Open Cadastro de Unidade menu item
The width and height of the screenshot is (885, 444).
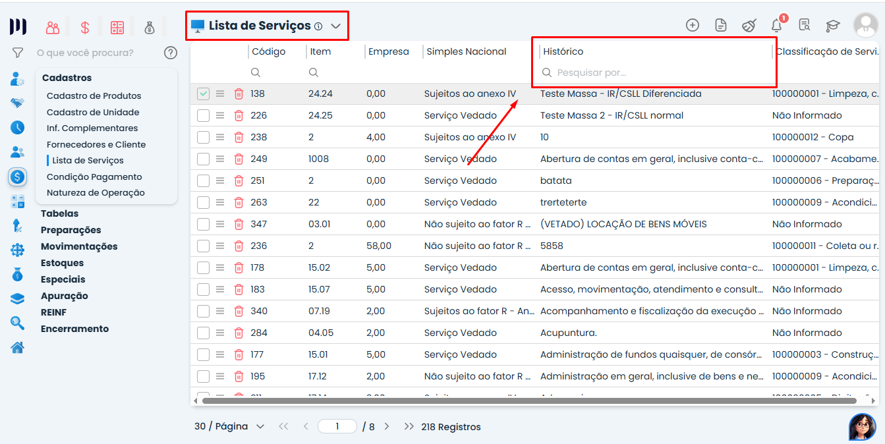tap(93, 113)
